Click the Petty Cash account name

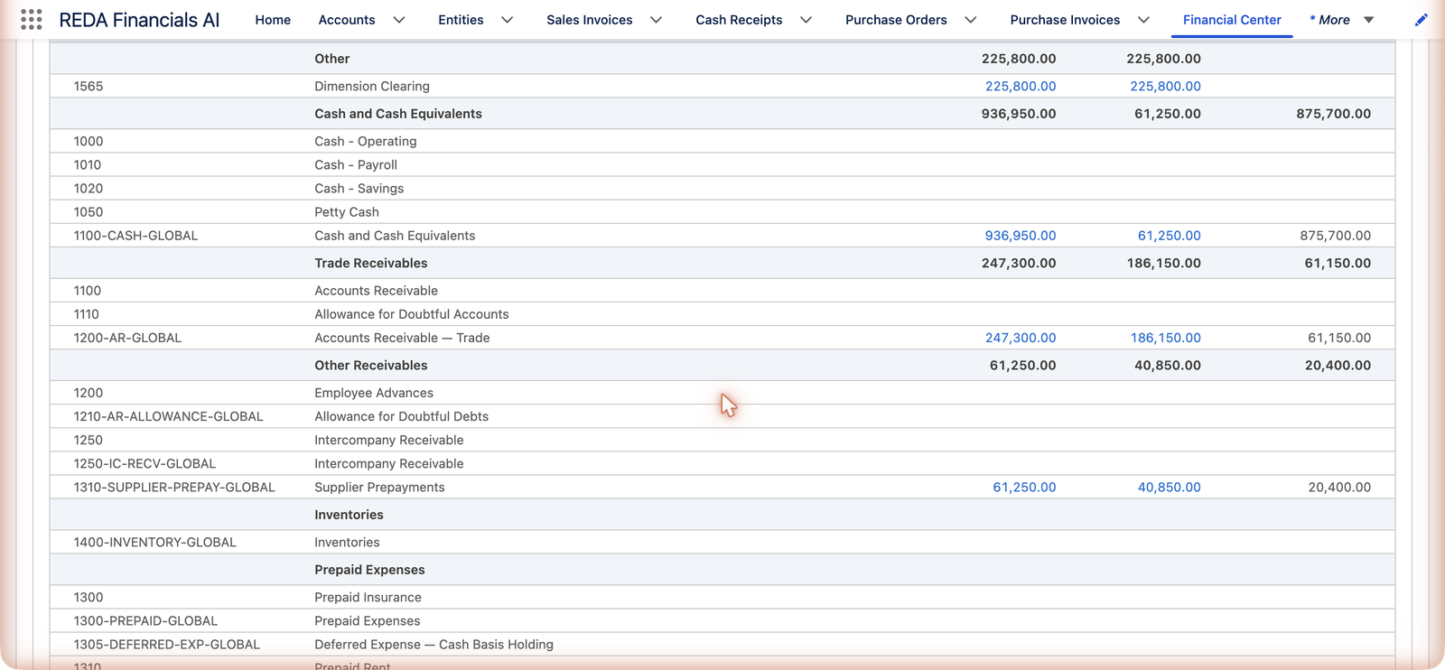click(x=347, y=212)
